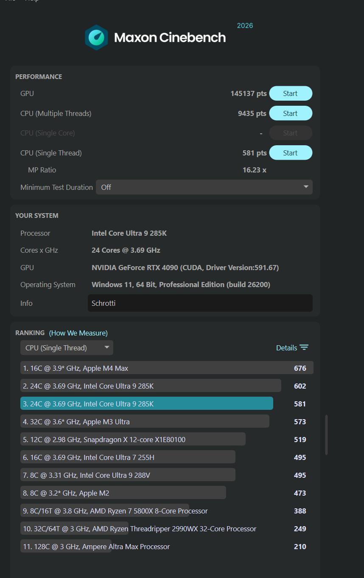364x578 pixels.
Task: Open the CPU (Single Thread) ranking dropdown
Action: point(67,348)
